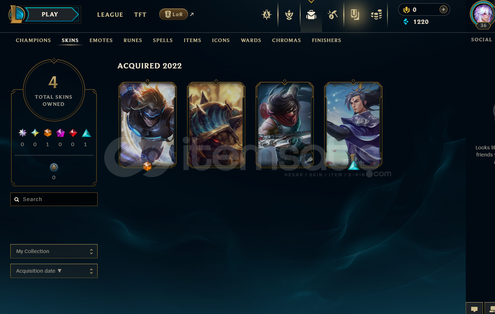Image resolution: width=495 pixels, height=314 pixels.
Task: Filter by red Mythic skin gem
Action: click(73, 133)
